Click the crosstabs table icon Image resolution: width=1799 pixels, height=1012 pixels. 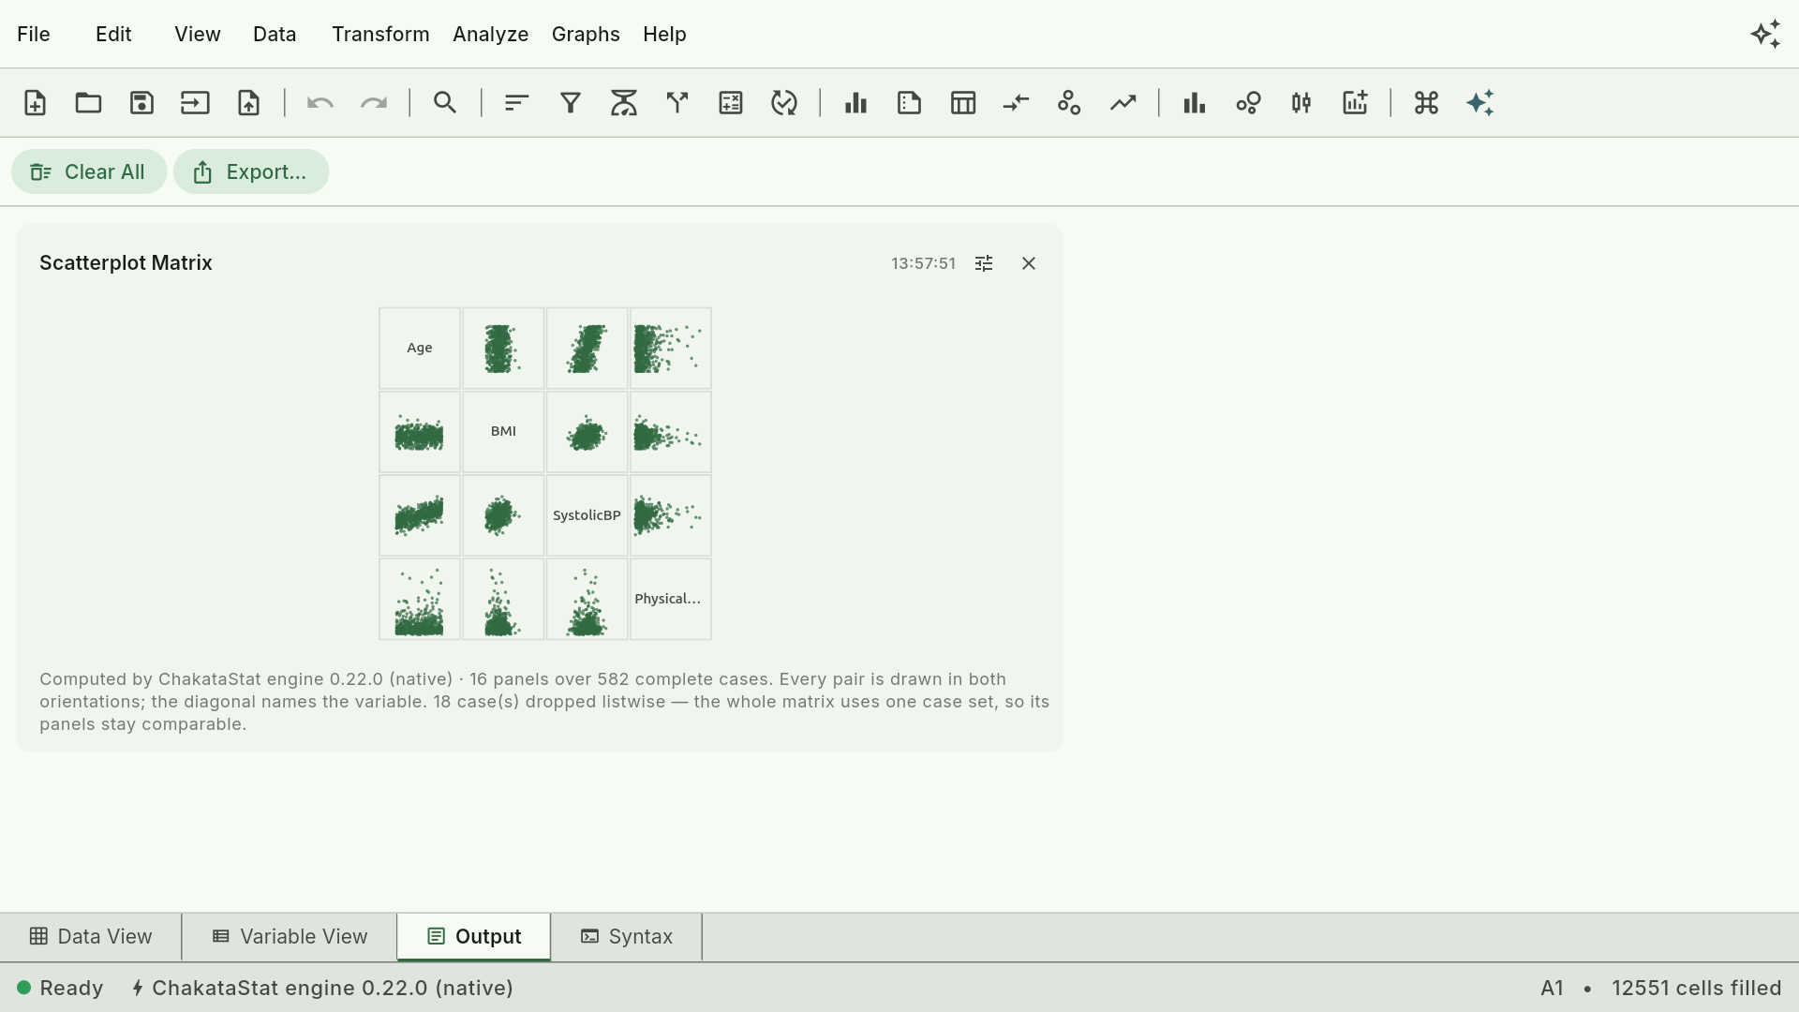coord(963,103)
